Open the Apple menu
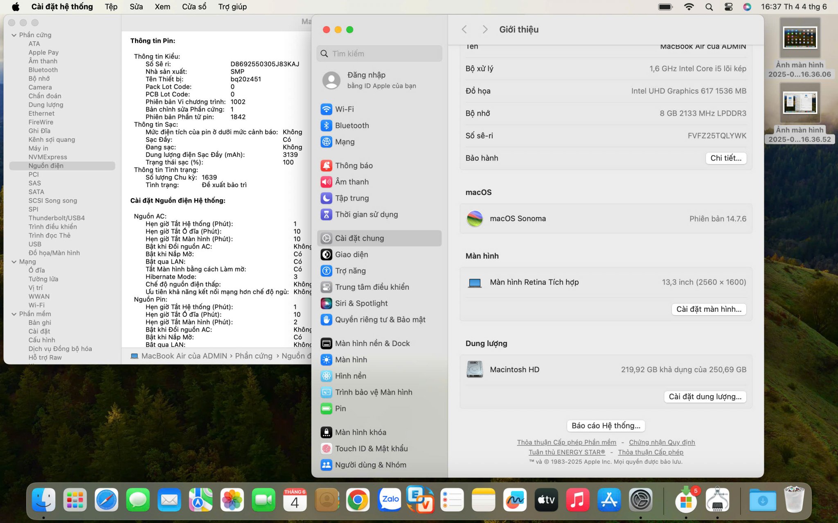Image resolution: width=838 pixels, height=523 pixels. coord(16,7)
